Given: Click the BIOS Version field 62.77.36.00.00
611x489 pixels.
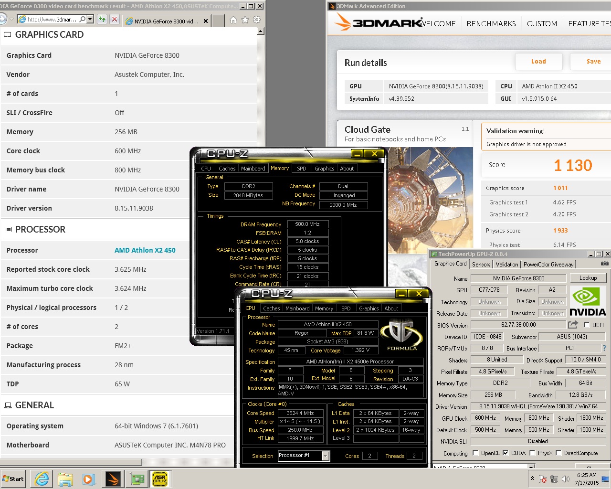Looking at the screenshot, I should point(518,325).
